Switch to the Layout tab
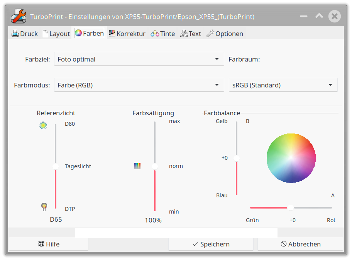Screen dimensions: 352x260 coord(56,34)
